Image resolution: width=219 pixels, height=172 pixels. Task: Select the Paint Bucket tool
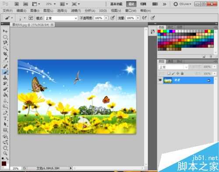click(5, 95)
